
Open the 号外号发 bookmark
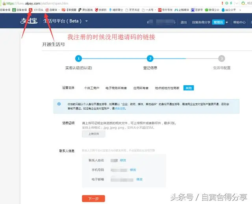click(165, 10)
